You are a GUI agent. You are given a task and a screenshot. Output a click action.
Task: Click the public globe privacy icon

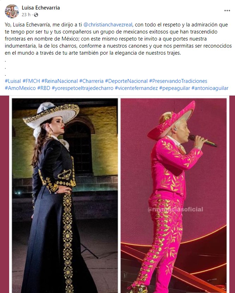coord(36,15)
